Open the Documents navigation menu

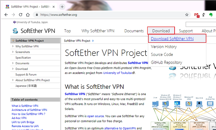tap(134, 31)
